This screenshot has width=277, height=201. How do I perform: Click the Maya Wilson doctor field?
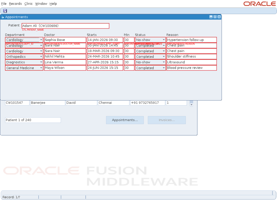tap(65, 68)
